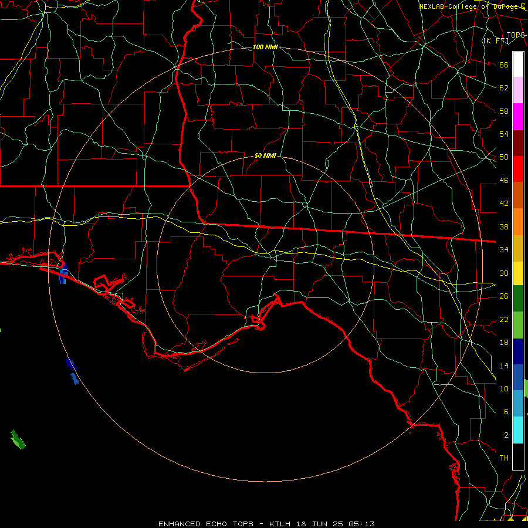528x528 pixels.
Task: Click the gold legend swatch
Action: (x=518, y=249)
